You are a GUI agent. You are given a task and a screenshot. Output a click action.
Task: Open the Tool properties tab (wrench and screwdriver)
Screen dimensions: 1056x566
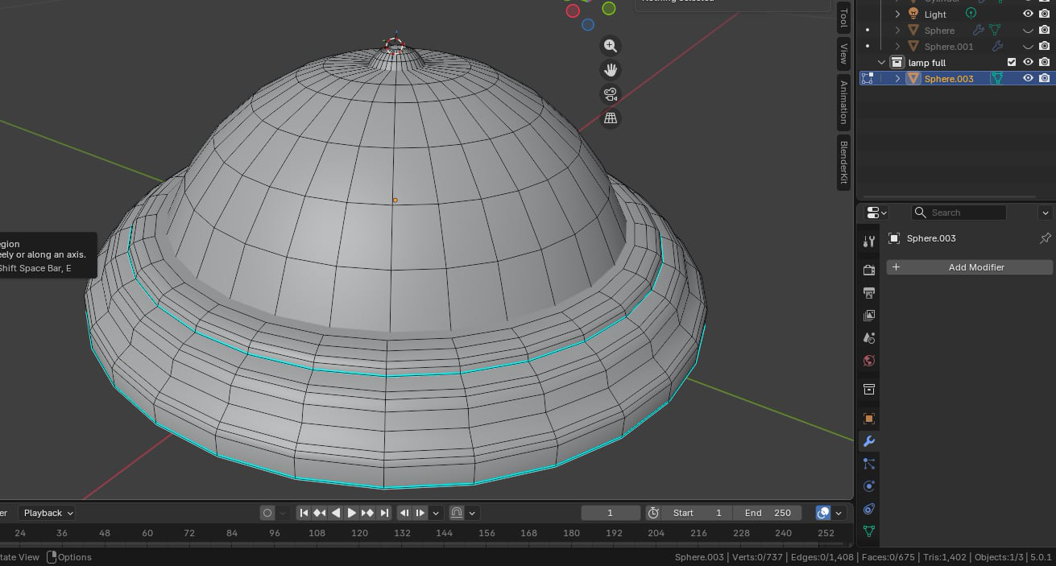868,241
